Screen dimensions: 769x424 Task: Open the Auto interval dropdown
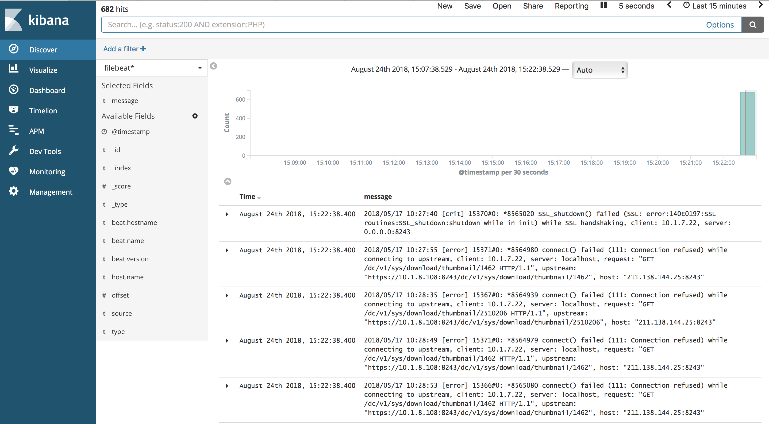(600, 70)
